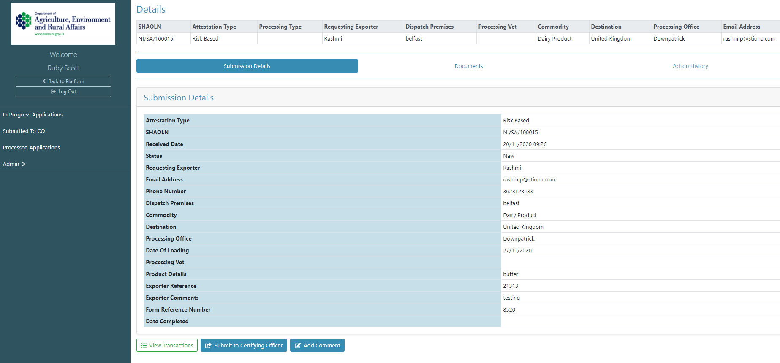The height and width of the screenshot is (363, 780).
Task: Click the email rashmip@stiona.com in submission details
Action: pyautogui.click(x=529, y=179)
